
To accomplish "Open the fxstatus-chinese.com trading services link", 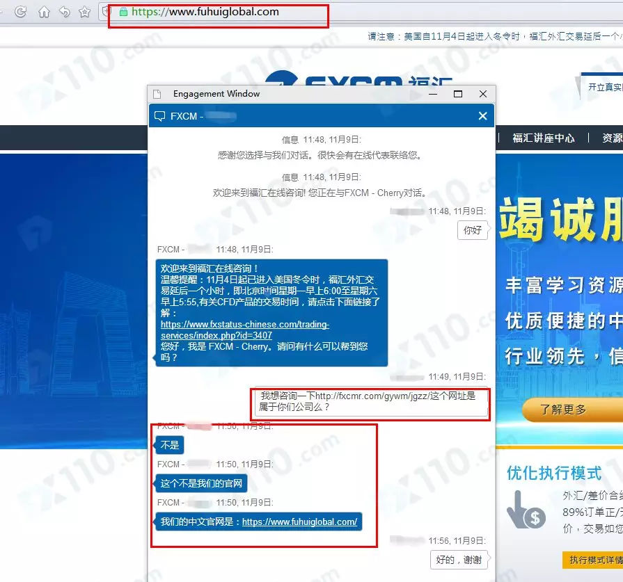I will pyautogui.click(x=244, y=330).
